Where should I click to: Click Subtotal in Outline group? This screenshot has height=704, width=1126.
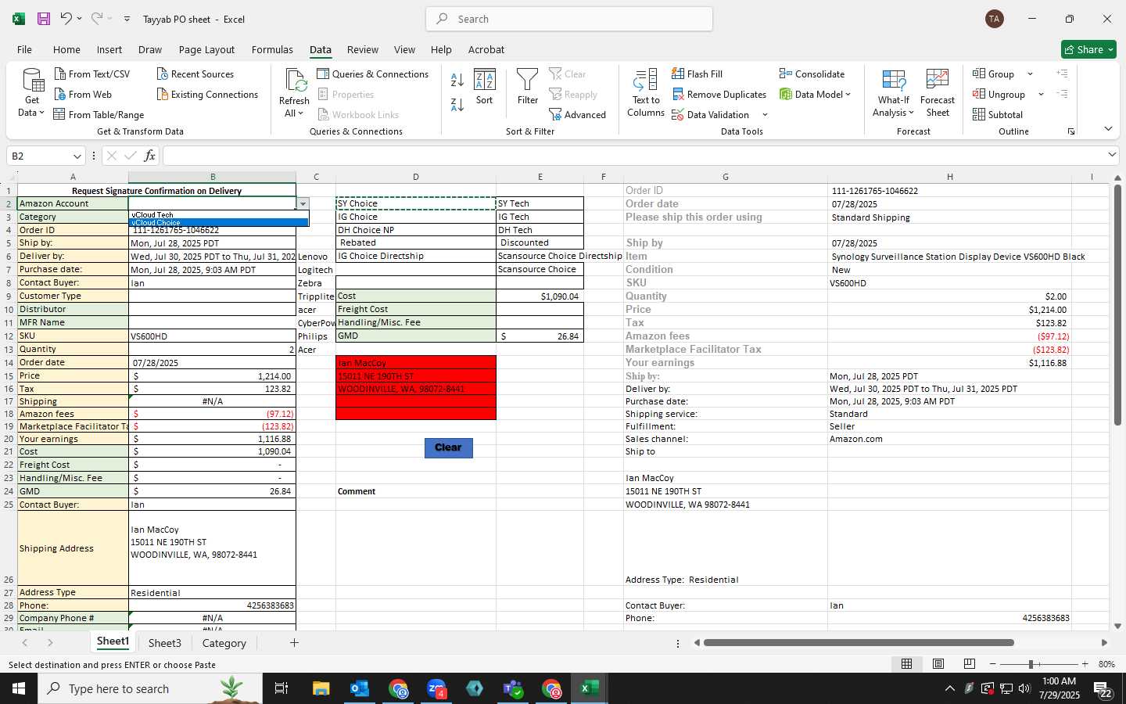point(997,114)
